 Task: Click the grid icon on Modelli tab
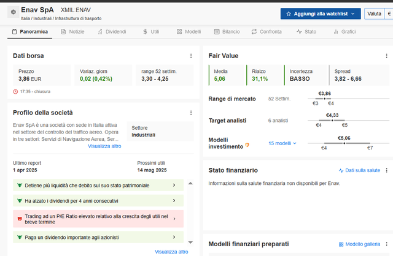point(179,32)
